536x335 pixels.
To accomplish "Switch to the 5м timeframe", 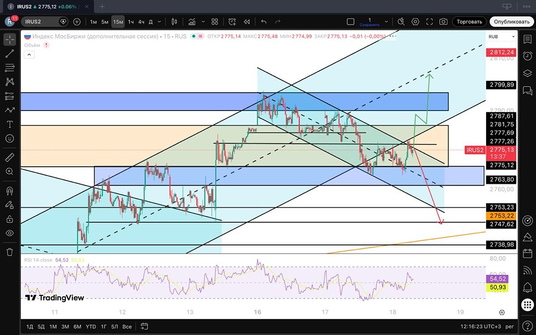I will (x=105, y=22).
